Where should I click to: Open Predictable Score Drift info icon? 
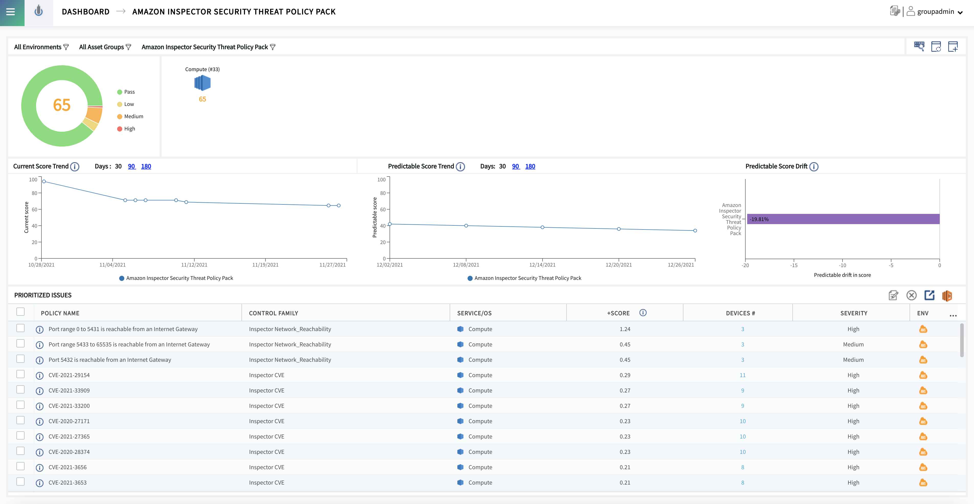point(814,167)
